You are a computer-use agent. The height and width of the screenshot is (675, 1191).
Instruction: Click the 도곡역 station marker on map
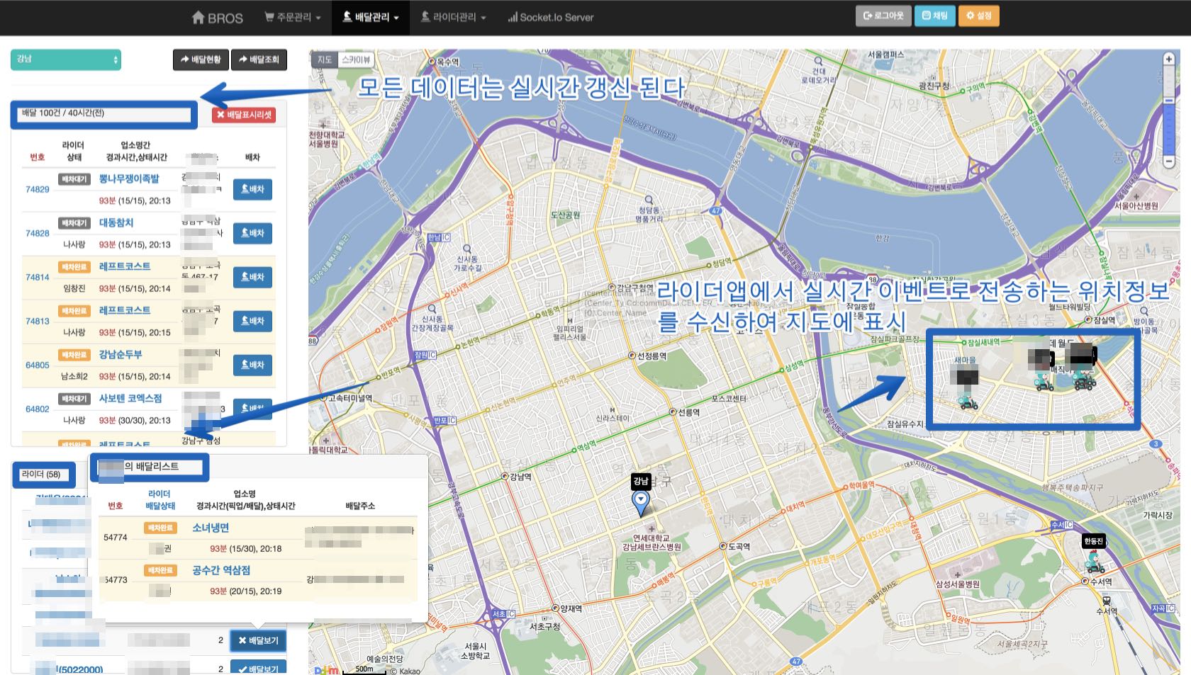tap(723, 546)
